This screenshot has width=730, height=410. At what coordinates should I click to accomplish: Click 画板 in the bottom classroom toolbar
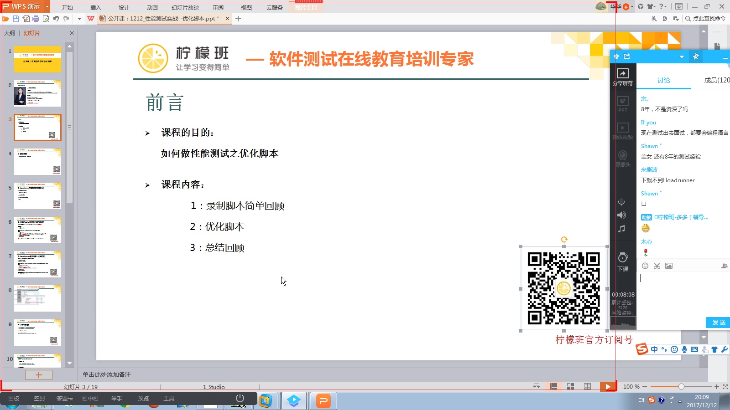tap(14, 398)
